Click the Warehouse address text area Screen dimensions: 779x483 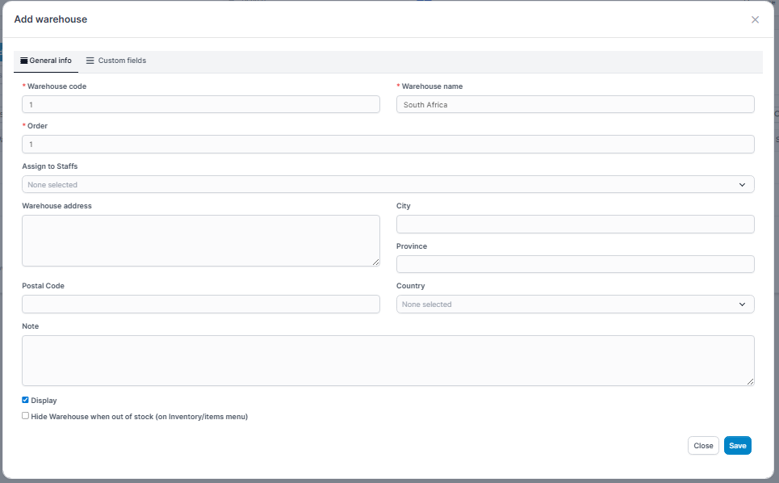coord(200,240)
